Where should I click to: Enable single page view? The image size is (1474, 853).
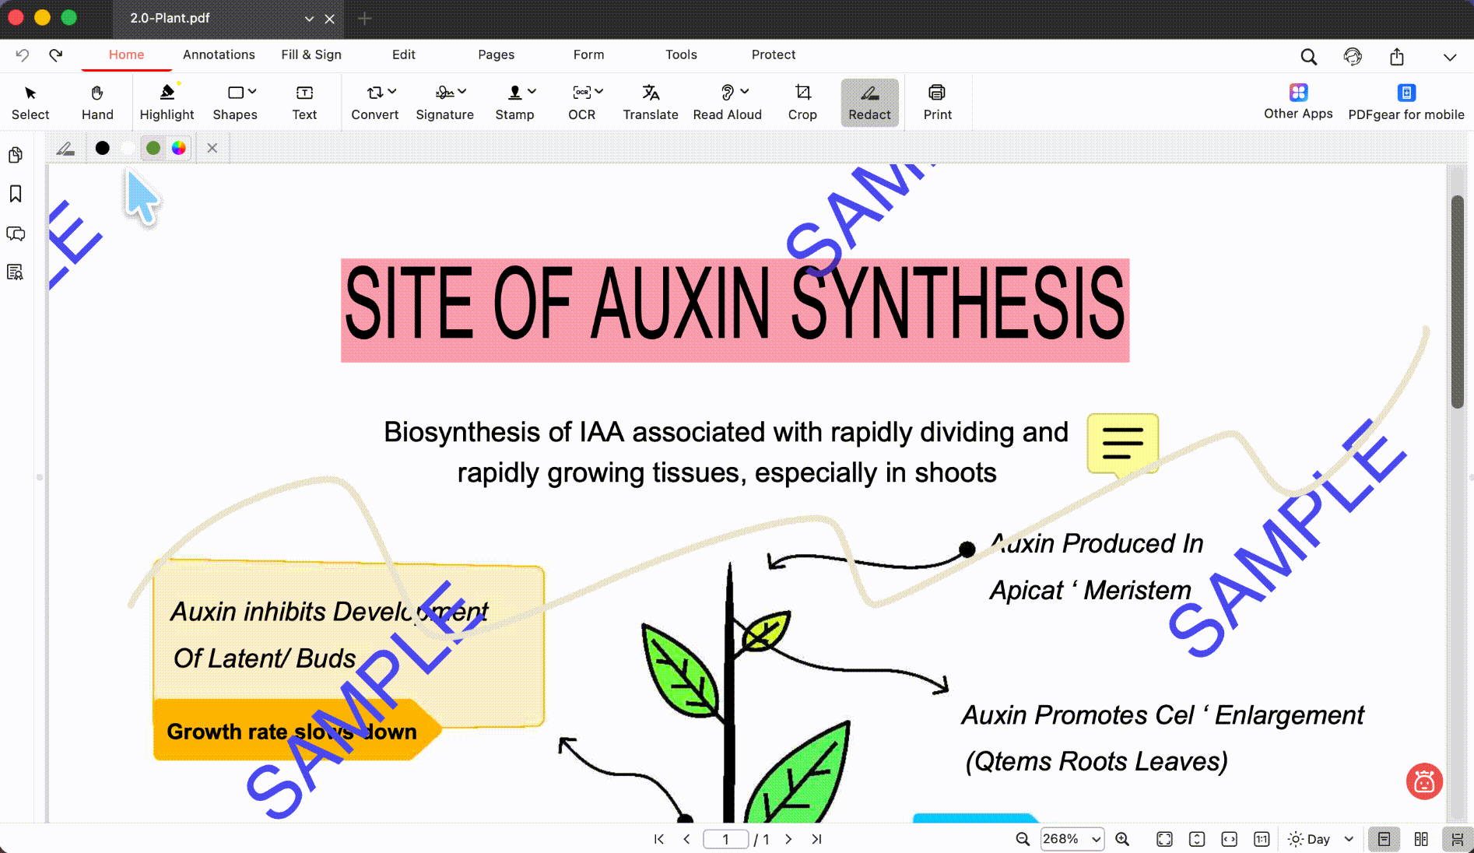point(1384,839)
